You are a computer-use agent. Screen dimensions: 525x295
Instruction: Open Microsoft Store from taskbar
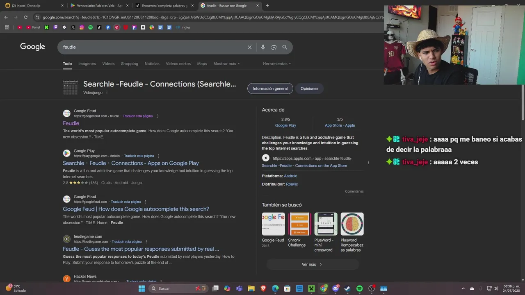coord(287,288)
